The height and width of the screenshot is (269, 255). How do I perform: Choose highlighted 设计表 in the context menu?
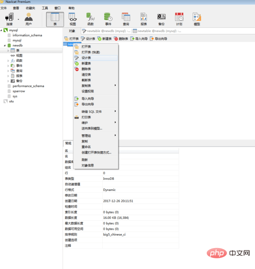click(96, 58)
